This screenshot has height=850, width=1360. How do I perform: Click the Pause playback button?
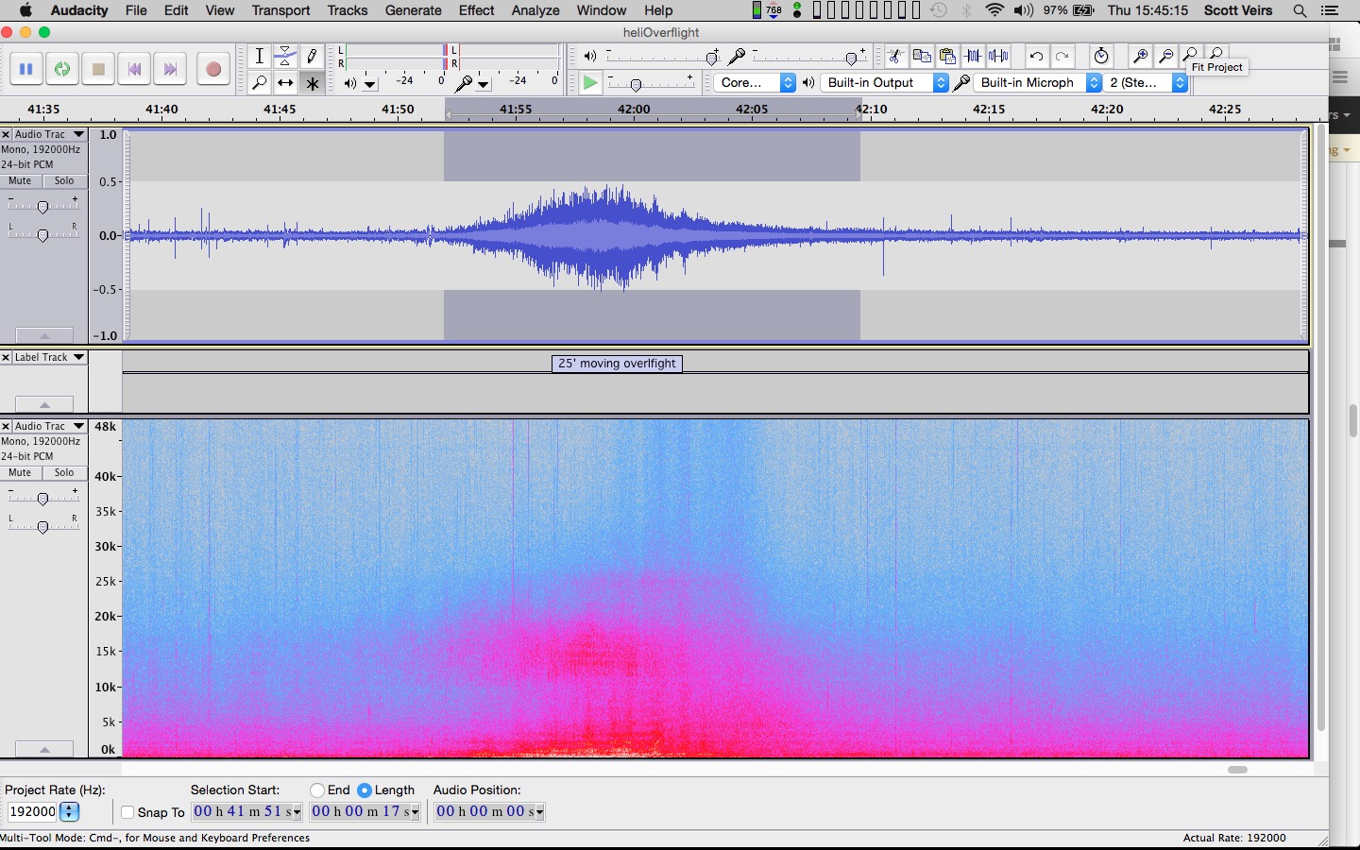tap(25, 69)
